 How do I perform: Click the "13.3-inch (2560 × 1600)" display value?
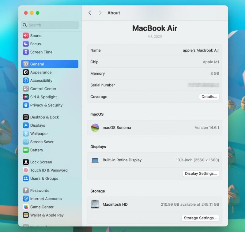point(197,160)
